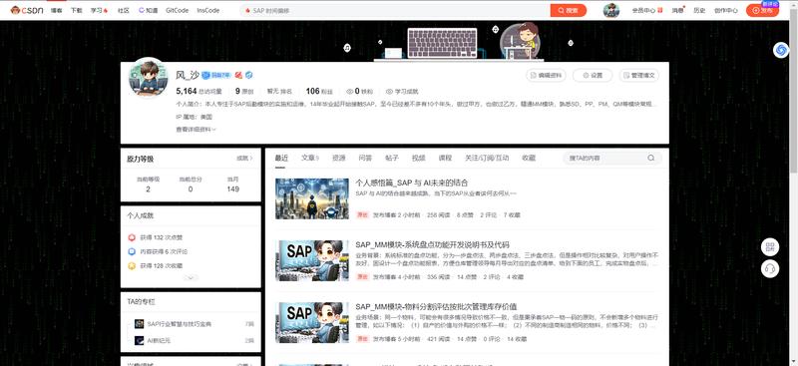
Task: Click the QR code floating icon
Action: (x=770, y=247)
